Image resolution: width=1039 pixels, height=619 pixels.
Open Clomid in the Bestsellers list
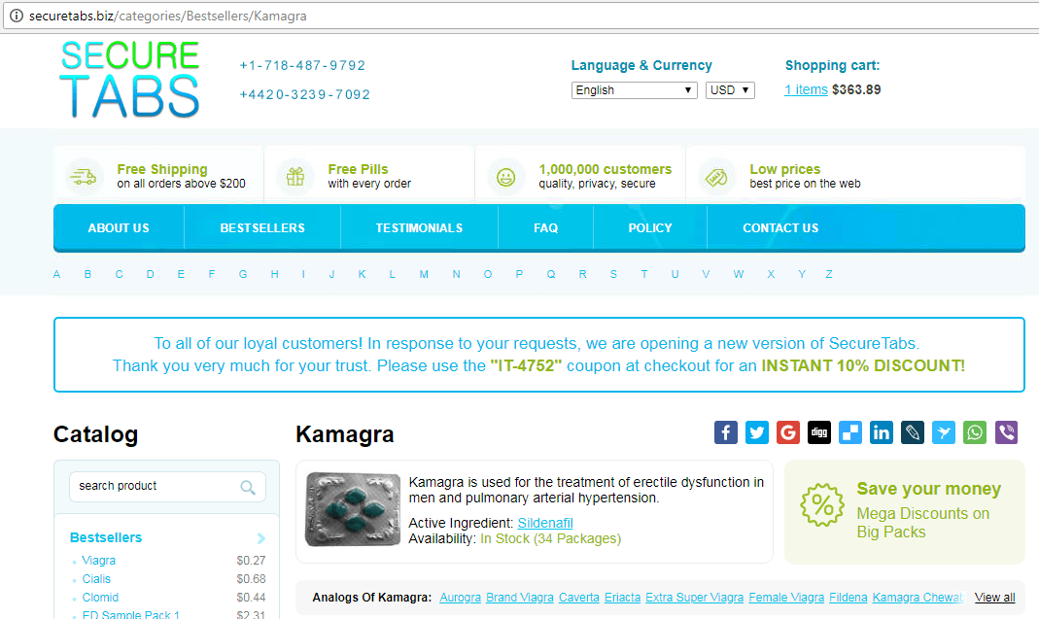[x=100, y=597]
